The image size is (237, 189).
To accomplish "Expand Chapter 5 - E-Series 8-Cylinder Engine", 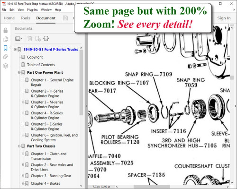I will tap(23, 124).
